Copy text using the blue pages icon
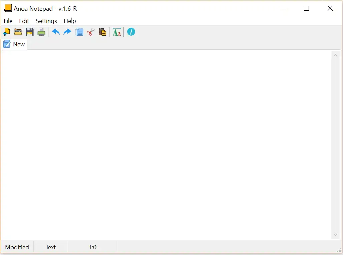 click(79, 32)
